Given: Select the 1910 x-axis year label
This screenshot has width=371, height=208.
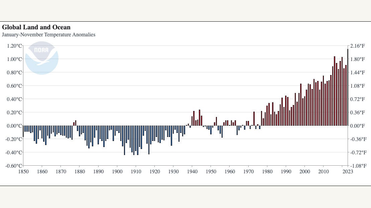Looking at the screenshot, I should click(x=136, y=172).
